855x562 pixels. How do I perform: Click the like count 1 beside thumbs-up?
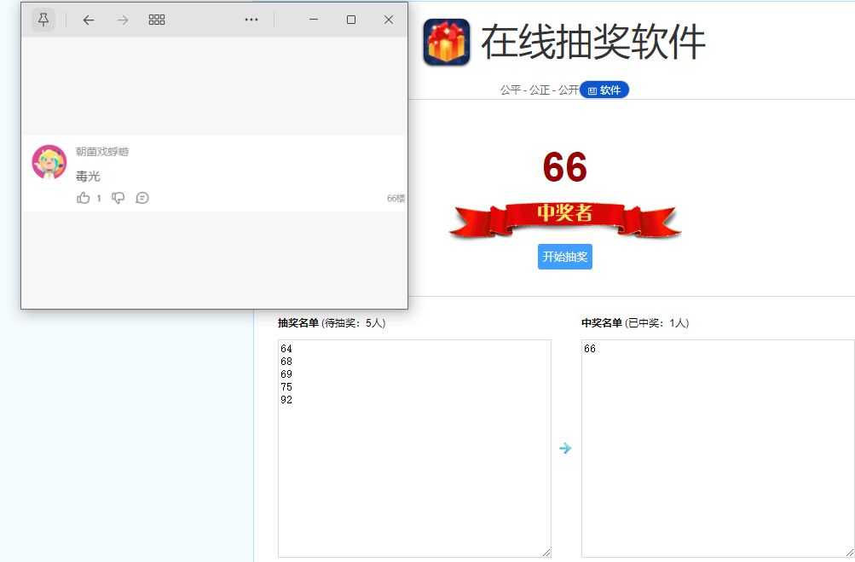(99, 199)
